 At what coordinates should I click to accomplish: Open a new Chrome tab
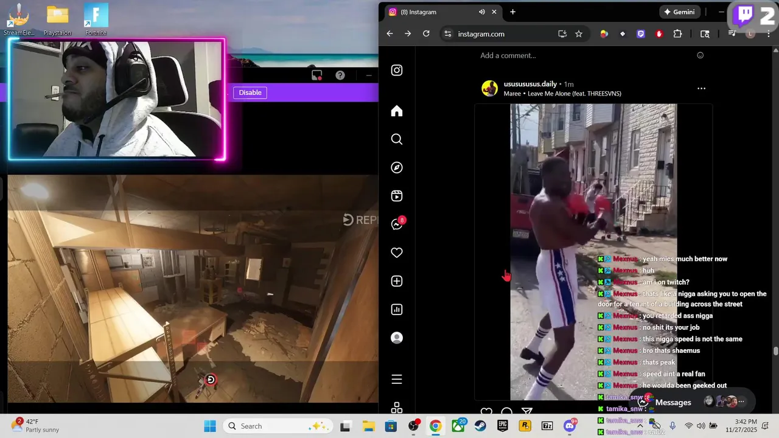click(512, 12)
